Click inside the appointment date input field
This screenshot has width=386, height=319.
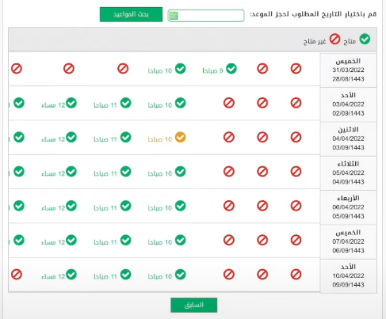[206, 16]
